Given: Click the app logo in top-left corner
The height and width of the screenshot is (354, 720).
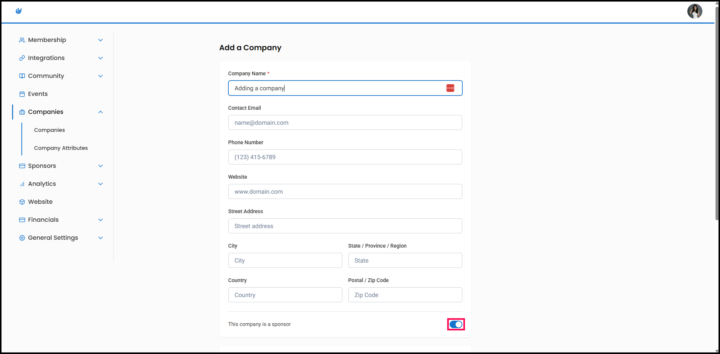Looking at the screenshot, I should pos(19,11).
